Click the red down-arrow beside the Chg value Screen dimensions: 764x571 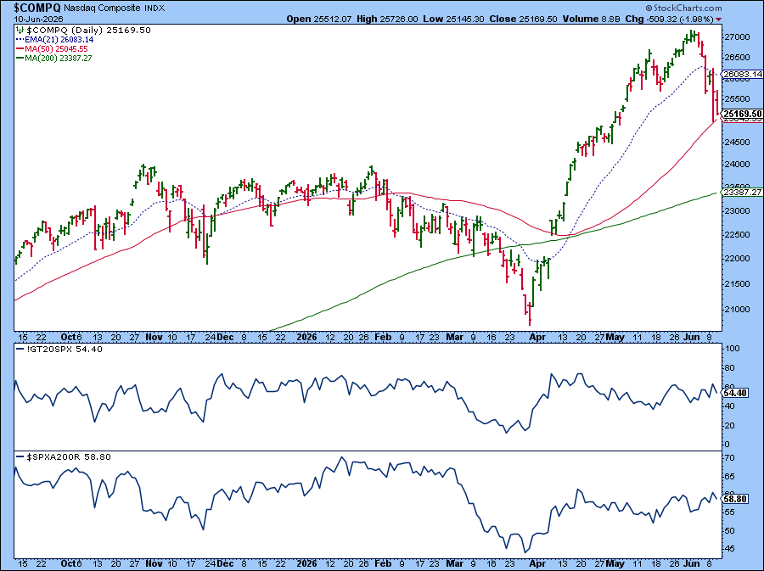tap(719, 20)
